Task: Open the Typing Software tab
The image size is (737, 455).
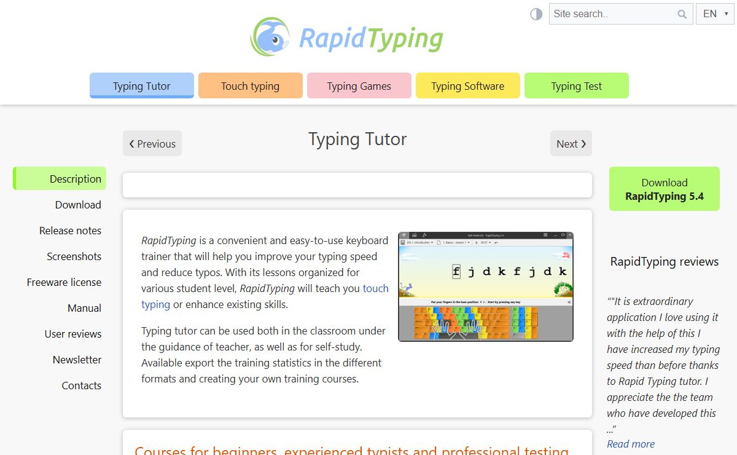Action: [x=468, y=85]
